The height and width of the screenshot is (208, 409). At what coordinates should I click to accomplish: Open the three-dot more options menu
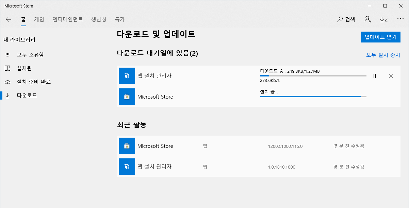click(x=400, y=19)
